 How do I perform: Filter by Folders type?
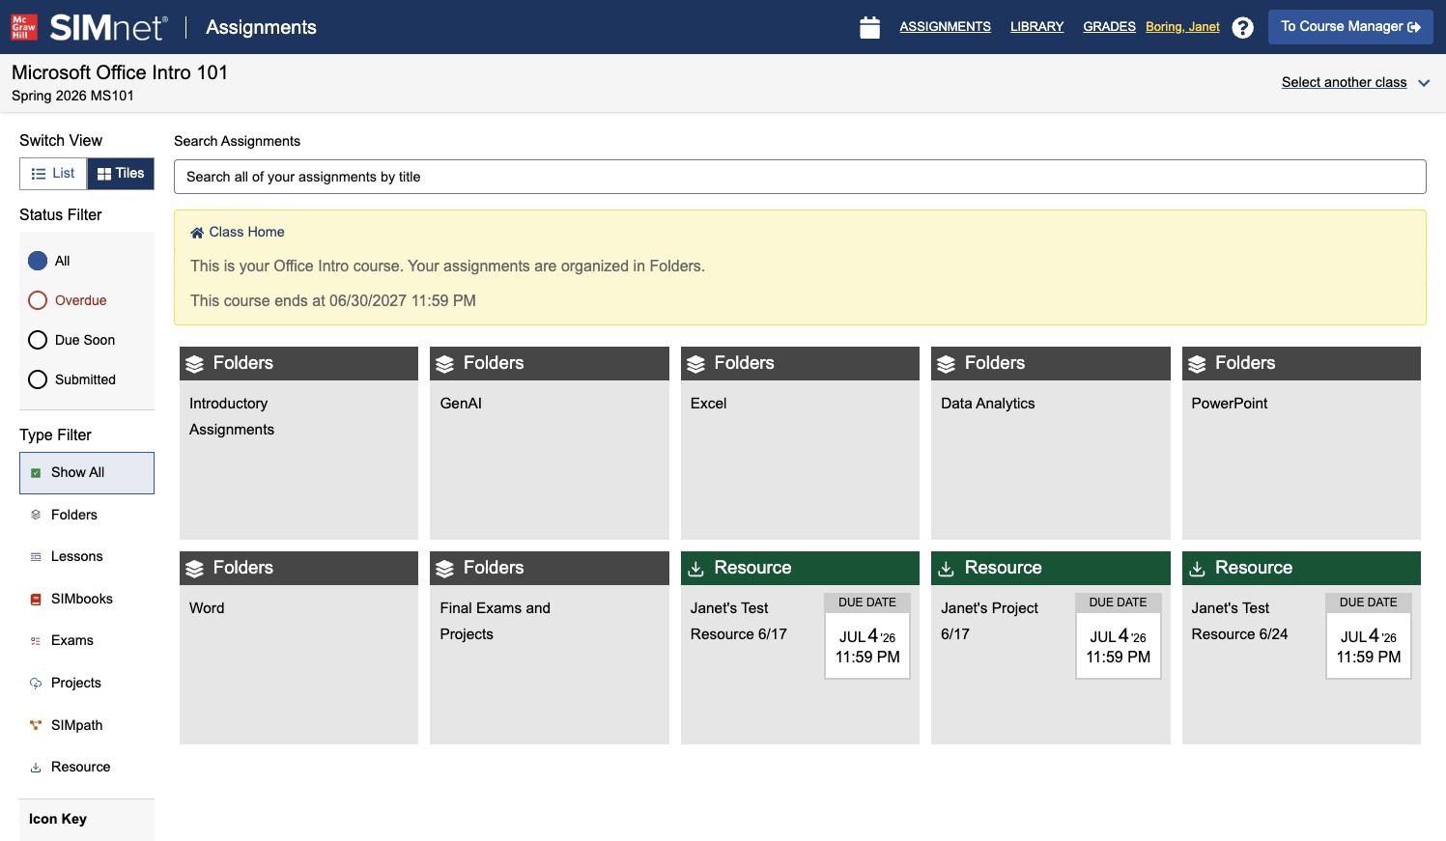87,515
